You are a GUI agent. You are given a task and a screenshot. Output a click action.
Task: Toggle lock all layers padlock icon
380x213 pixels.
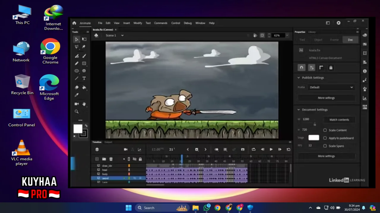click(140, 159)
